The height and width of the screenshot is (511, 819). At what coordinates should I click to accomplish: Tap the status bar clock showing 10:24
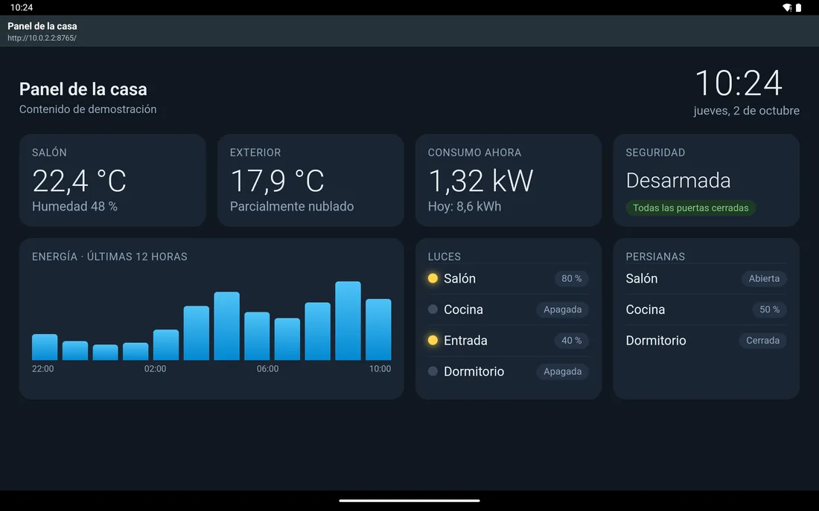[22, 7]
